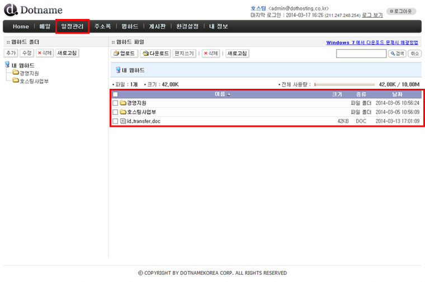Open the 경영지원 folder icon in file list
This screenshot has height=282, width=425.
pyautogui.click(x=123, y=103)
